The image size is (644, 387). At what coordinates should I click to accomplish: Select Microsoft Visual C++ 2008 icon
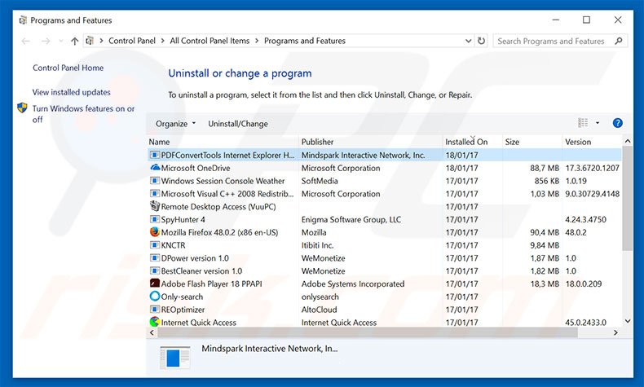point(154,193)
